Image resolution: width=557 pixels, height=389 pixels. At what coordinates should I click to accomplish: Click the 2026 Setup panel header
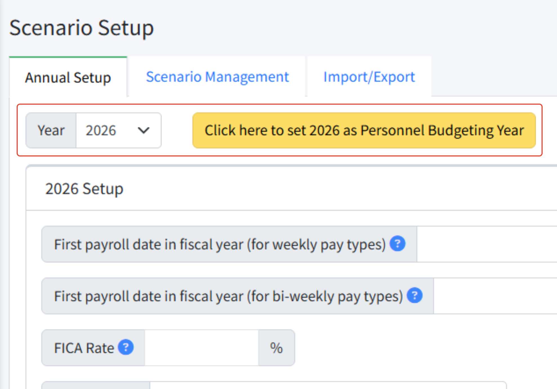point(291,189)
